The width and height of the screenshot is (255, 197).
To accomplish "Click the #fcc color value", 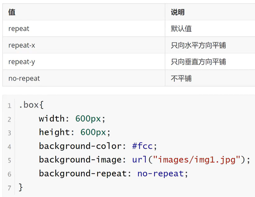I will (x=143, y=146).
